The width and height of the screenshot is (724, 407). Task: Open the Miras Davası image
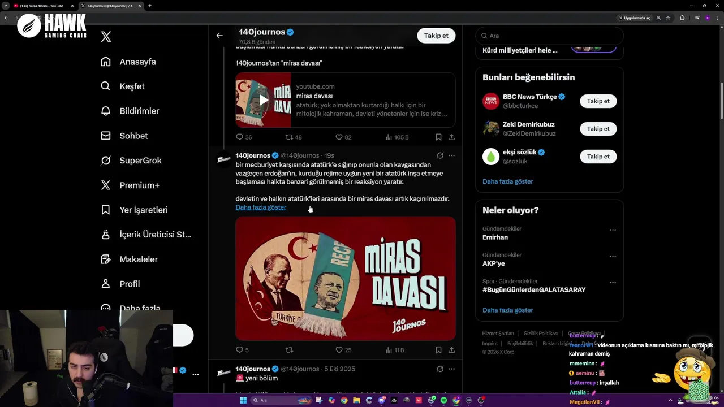pyautogui.click(x=346, y=279)
